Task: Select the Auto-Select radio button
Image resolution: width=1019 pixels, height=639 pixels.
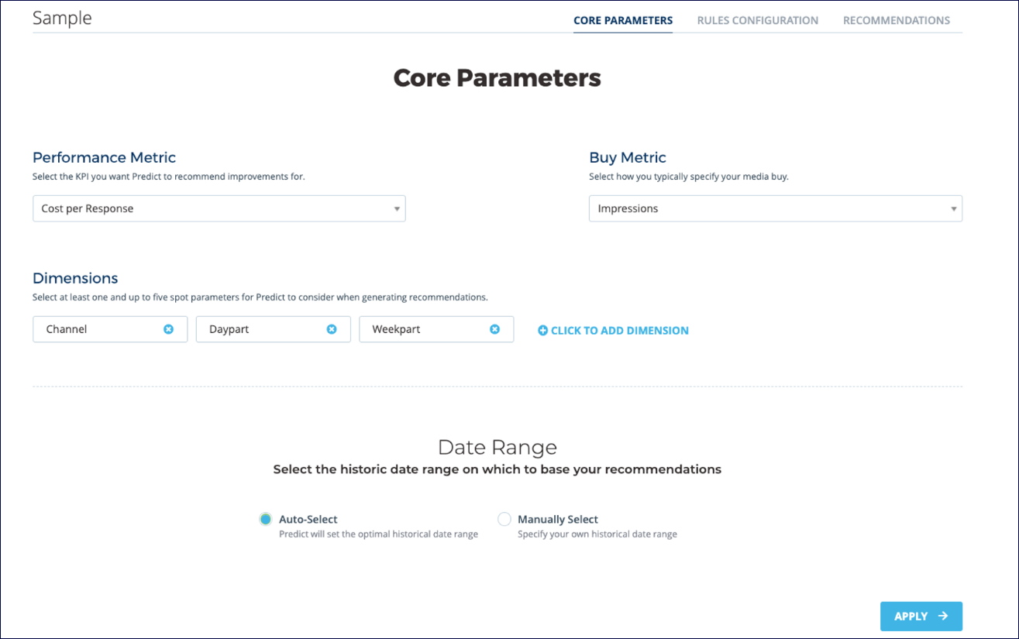Action: (x=266, y=519)
